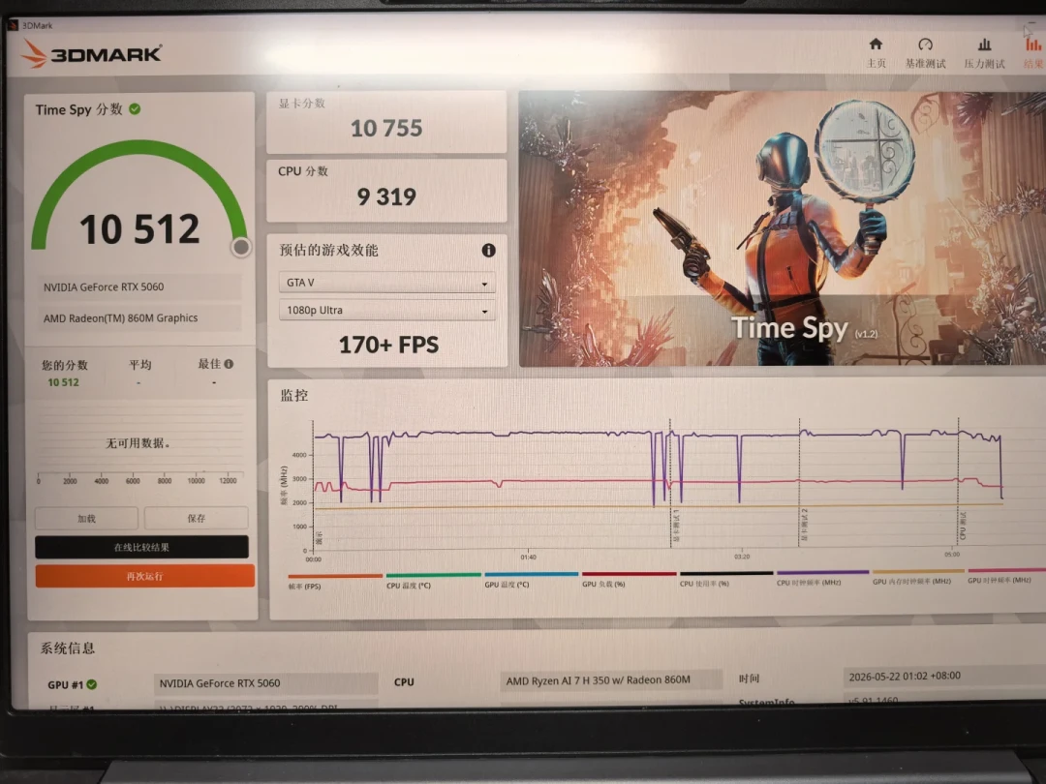Toggle the GPU 负载 (%) legend entry
The width and height of the screenshot is (1046, 784).
point(630,579)
